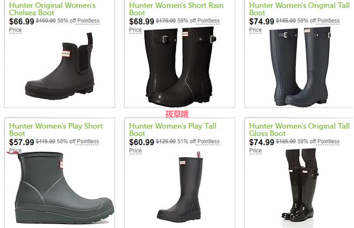The height and width of the screenshot is (228, 354).
Task: Open Hunter Women's Play Tall Boot title link
Action: [x=173, y=130]
